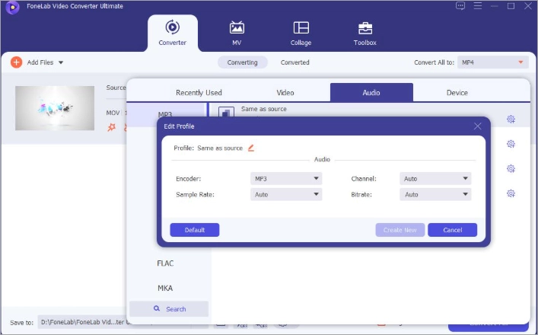The width and height of the screenshot is (538, 335).
Task: Choose MKA in the format list
Action: (165, 288)
